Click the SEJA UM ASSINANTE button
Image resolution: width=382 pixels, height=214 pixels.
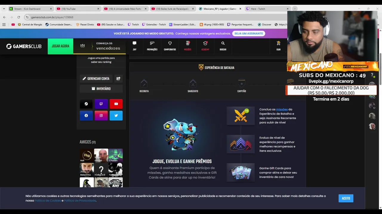point(249,34)
